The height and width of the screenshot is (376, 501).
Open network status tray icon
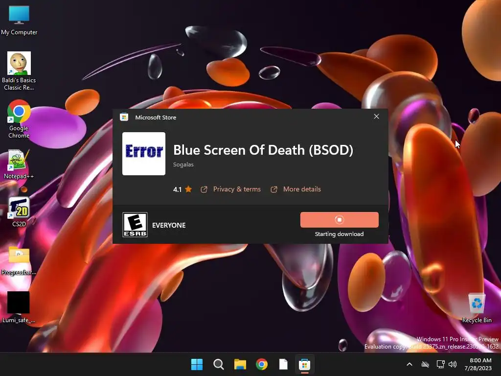click(x=441, y=364)
